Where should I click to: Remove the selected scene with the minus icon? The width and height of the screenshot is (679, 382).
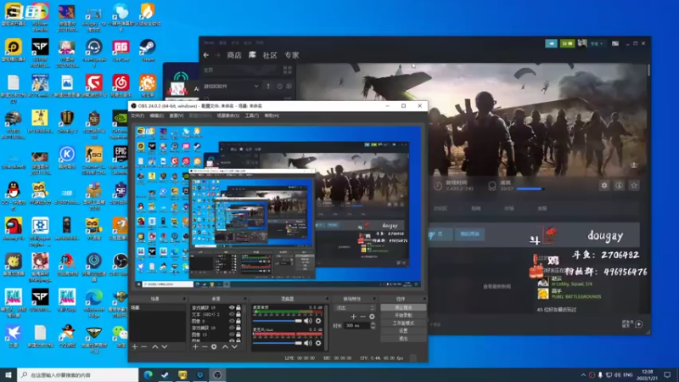coord(144,346)
